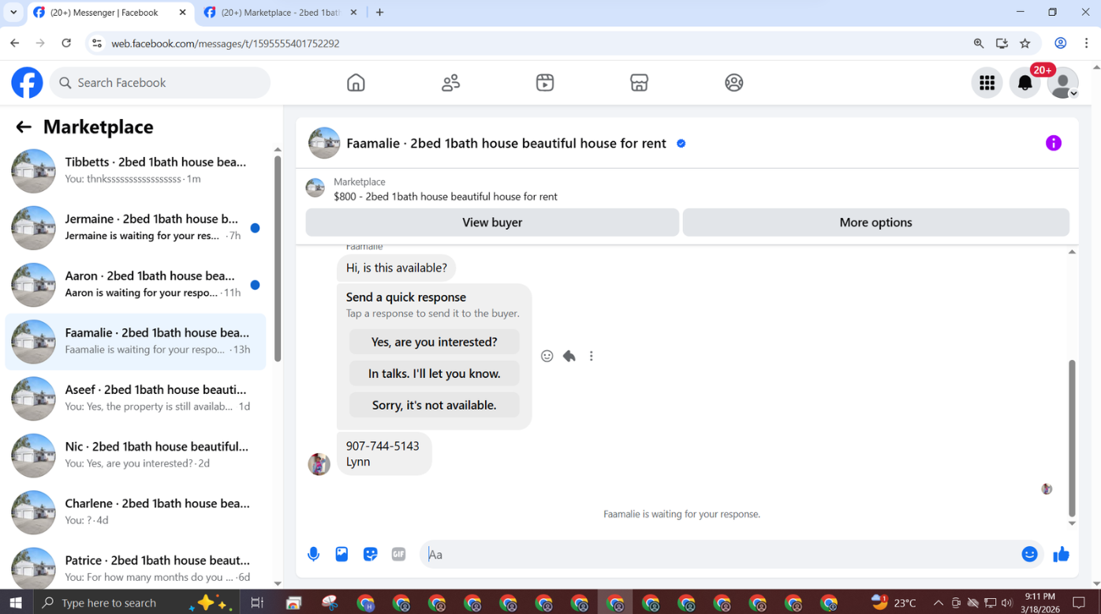Screen dimensions: 1101x614
Task: Focus the message input field
Action: (x=722, y=554)
